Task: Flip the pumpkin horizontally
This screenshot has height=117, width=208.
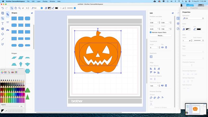Action: (162, 48)
